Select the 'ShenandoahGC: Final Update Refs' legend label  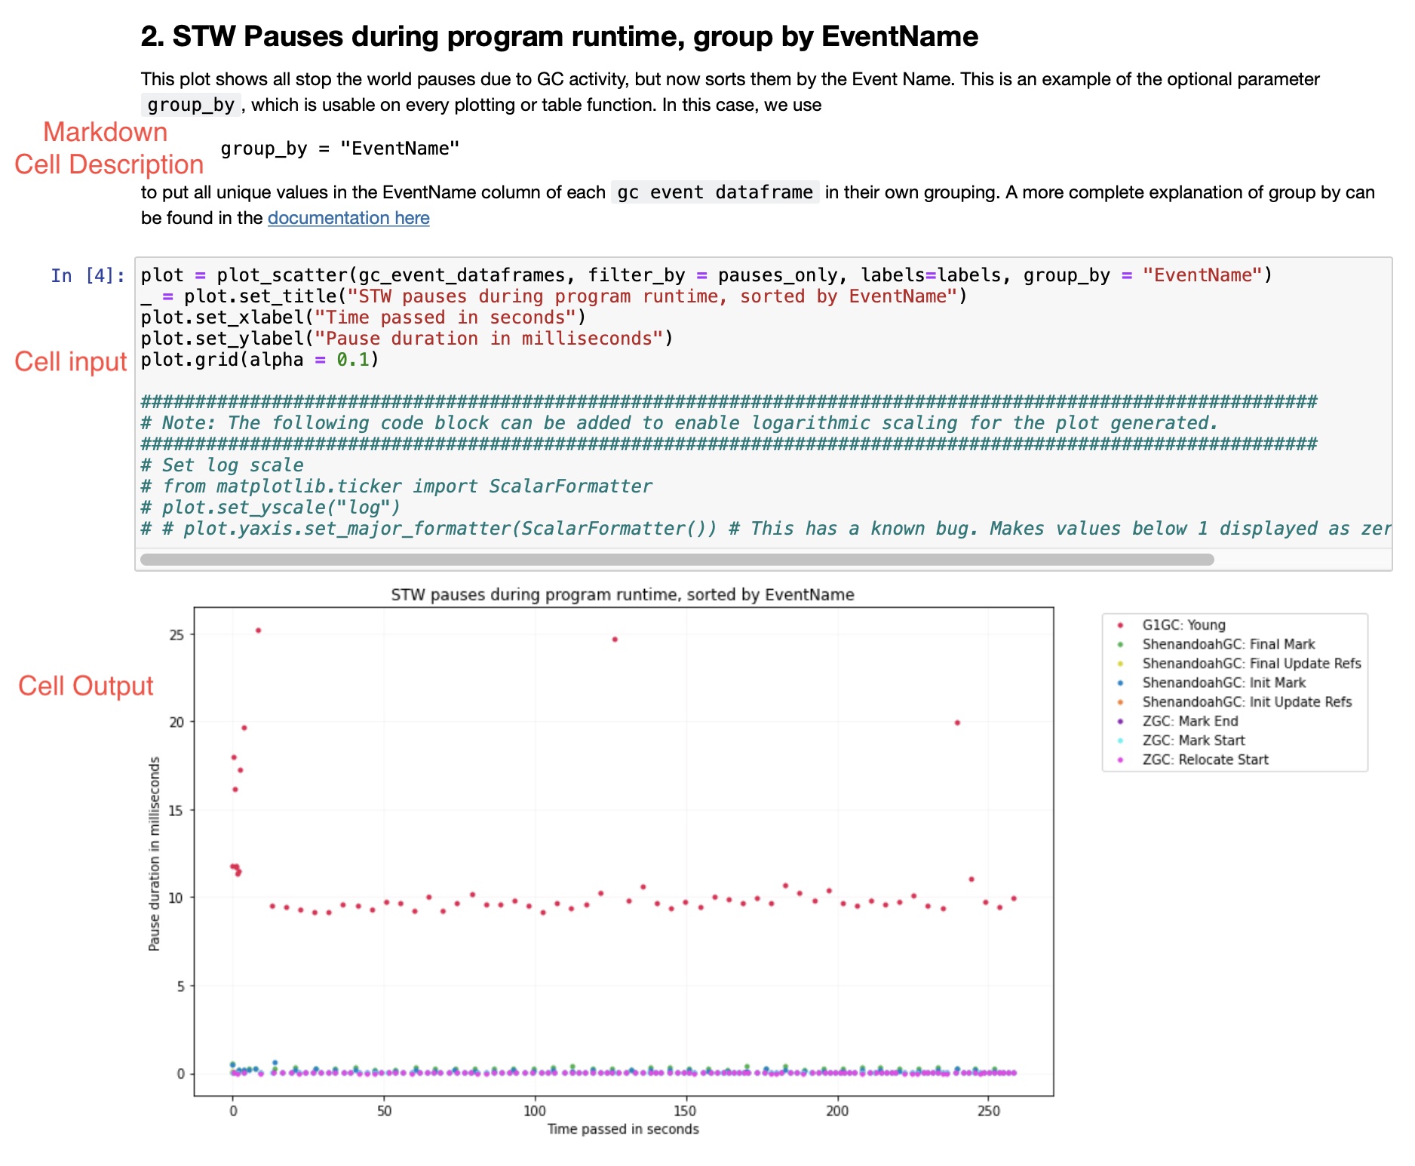pyautogui.click(x=1251, y=664)
